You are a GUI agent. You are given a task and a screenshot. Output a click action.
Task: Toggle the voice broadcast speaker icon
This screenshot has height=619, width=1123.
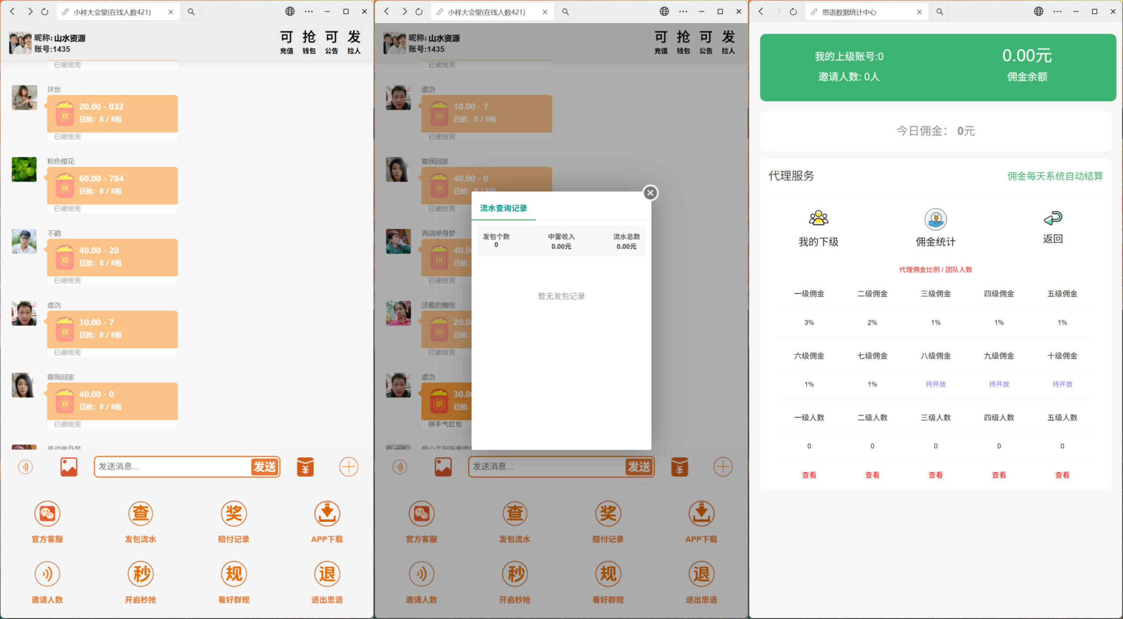[25, 466]
